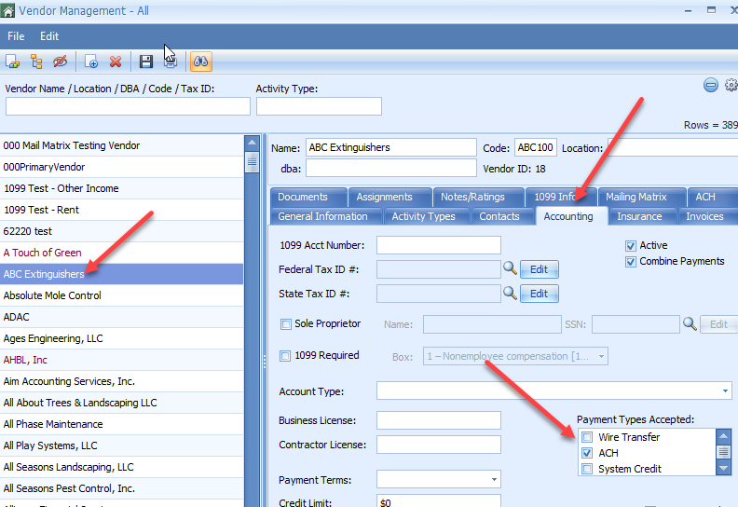Click magnifier beside Federal Tax ID field
The width and height of the screenshot is (738, 507).
(x=510, y=269)
